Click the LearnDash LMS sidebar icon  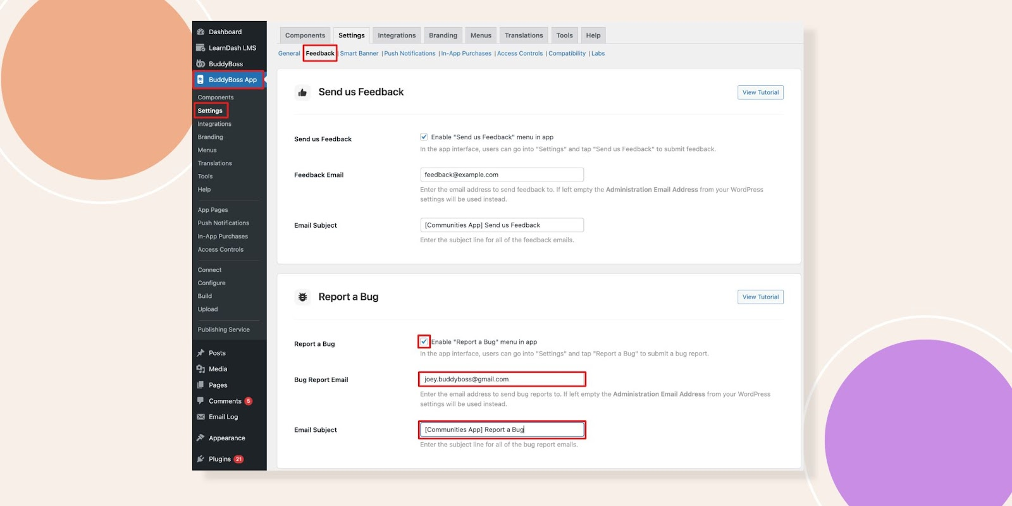(x=201, y=47)
